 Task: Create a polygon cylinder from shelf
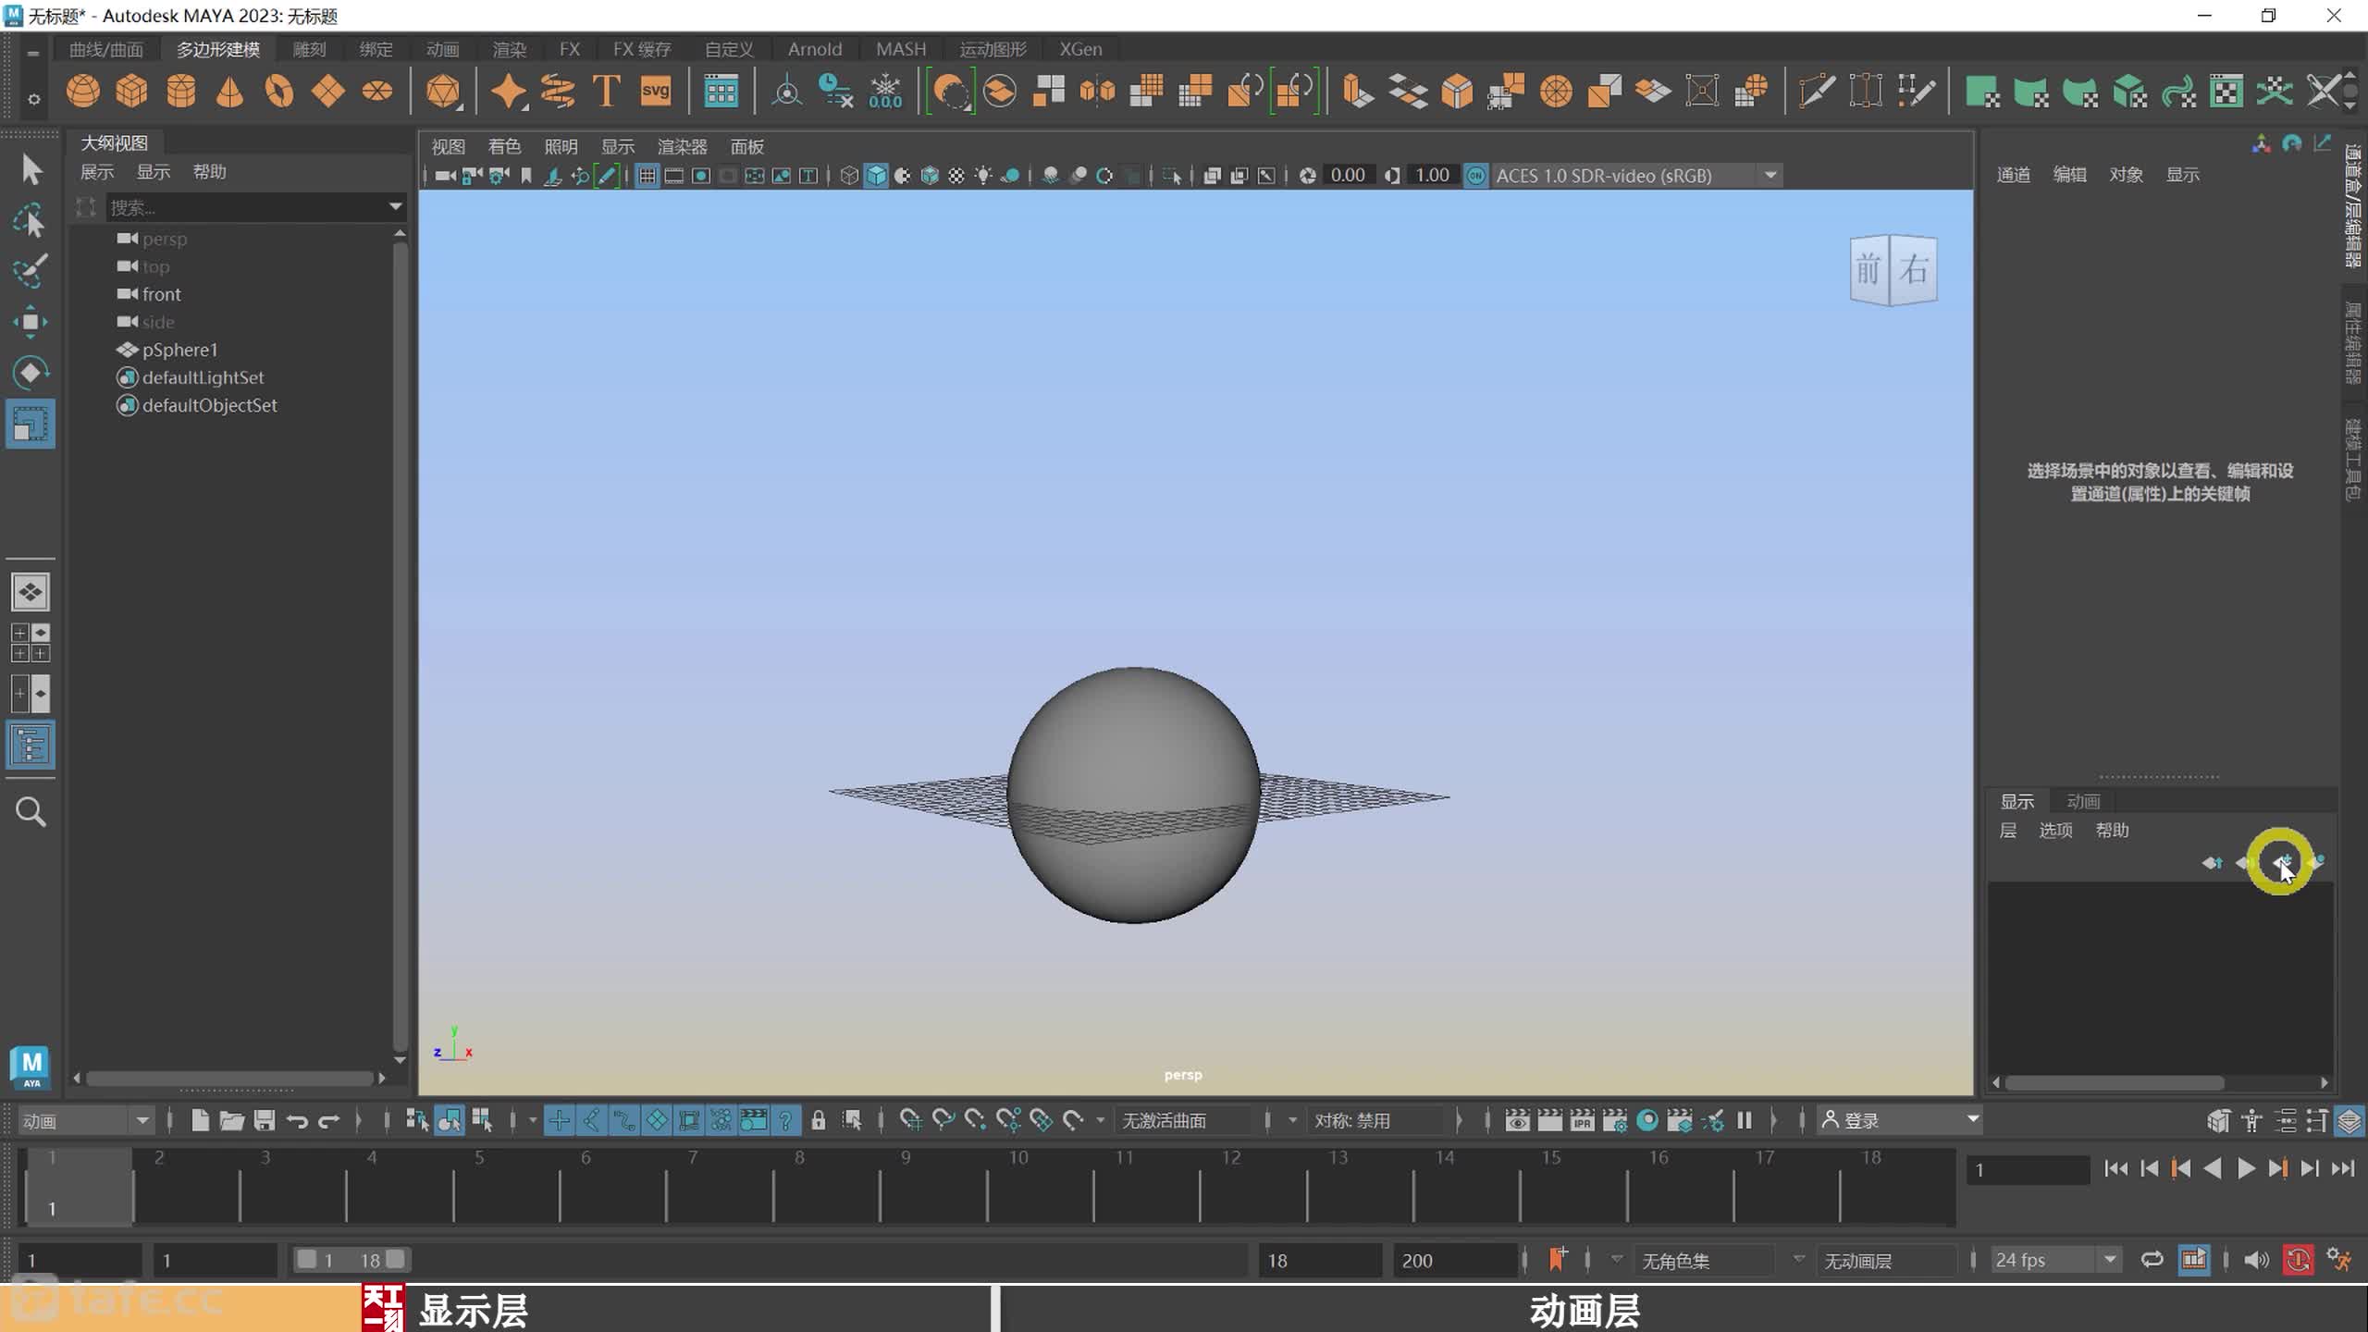click(180, 92)
